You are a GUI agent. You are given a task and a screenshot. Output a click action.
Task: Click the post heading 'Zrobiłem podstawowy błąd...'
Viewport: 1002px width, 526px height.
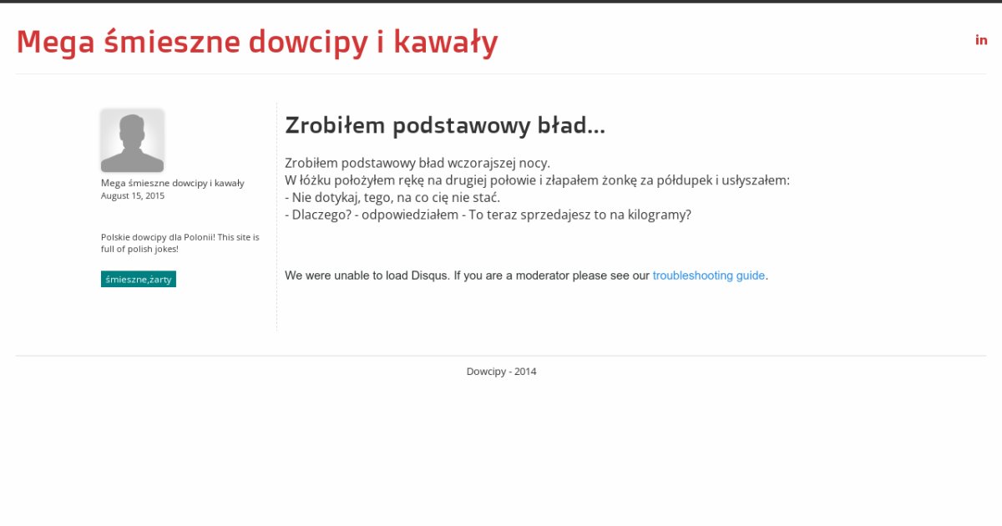[444, 125]
